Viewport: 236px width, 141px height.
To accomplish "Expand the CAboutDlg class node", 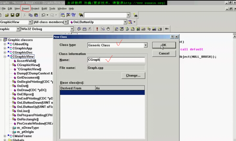I will coord(5,44).
